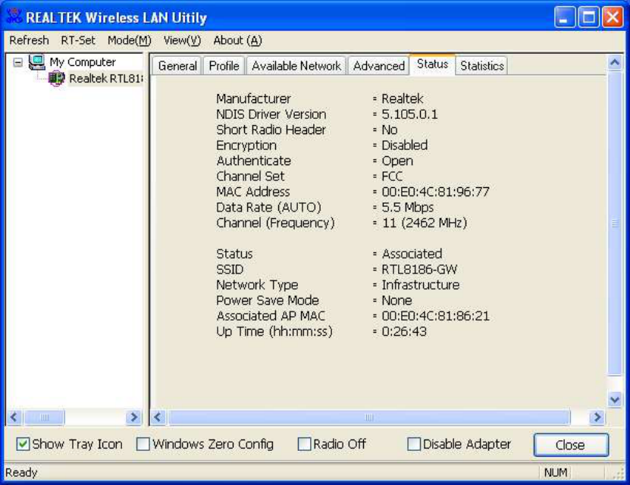Click left arrow of status panel horizontal scrollbar

(x=158, y=417)
